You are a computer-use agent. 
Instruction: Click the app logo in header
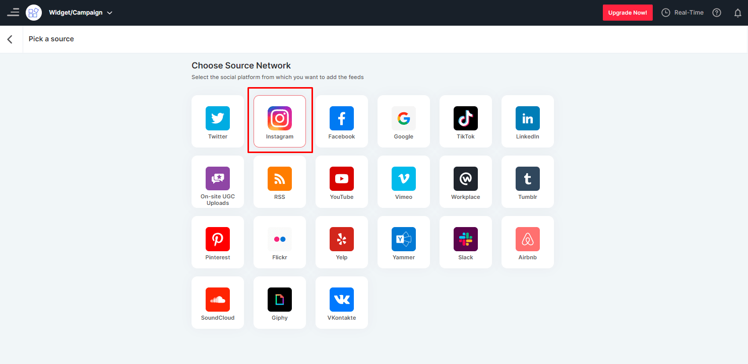pyautogui.click(x=34, y=13)
